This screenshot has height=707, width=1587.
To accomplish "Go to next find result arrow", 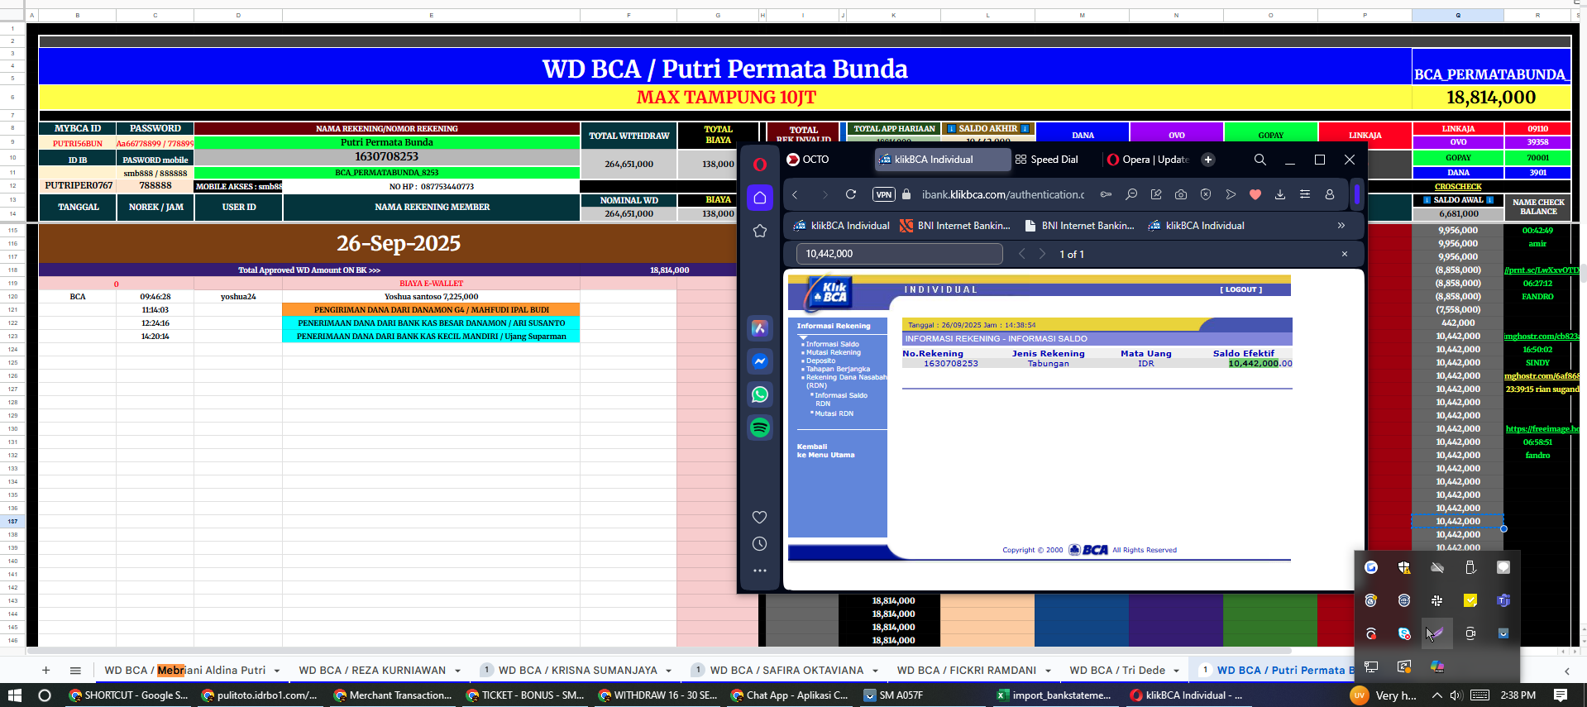I will [1042, 254].
